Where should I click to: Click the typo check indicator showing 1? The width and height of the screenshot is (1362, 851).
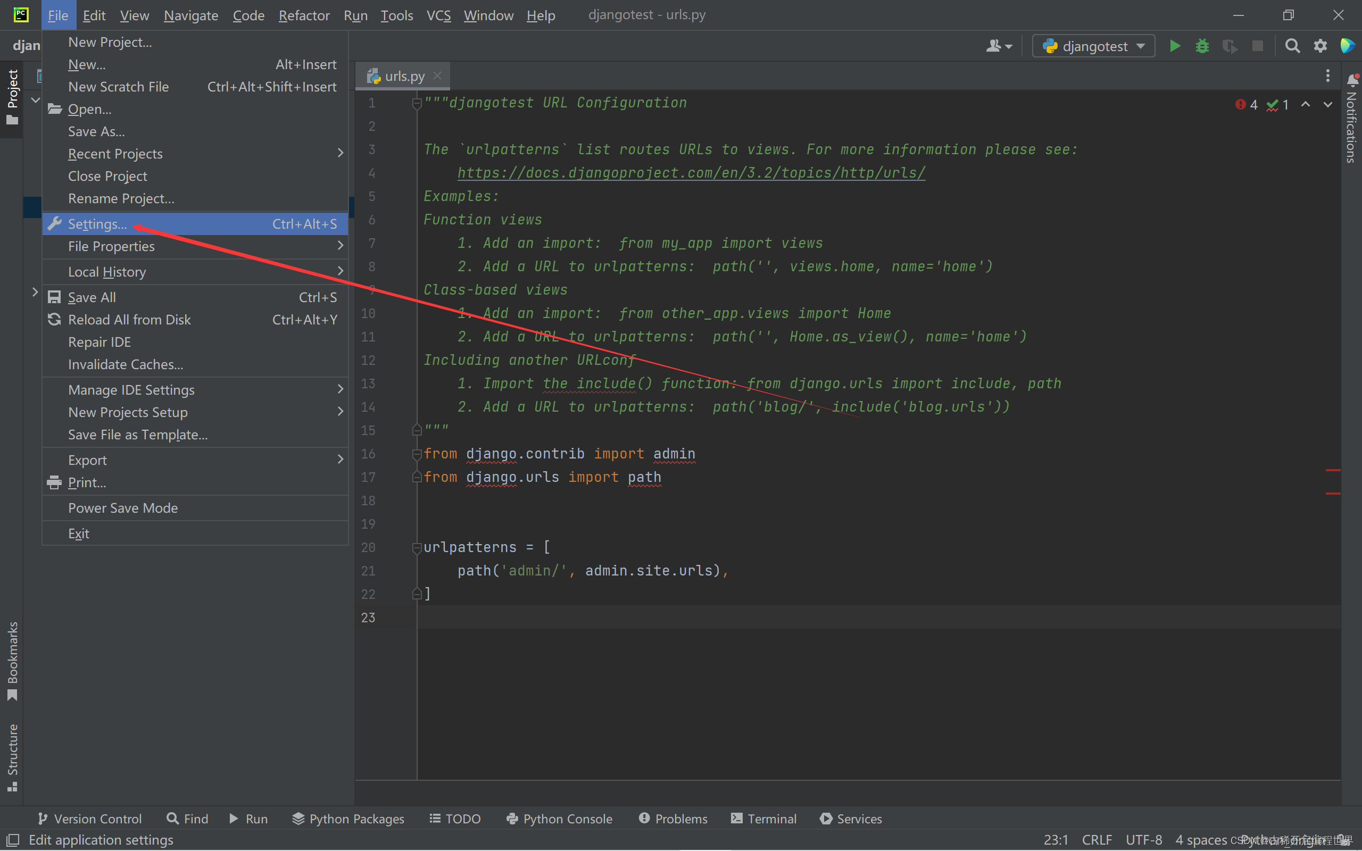tap(1277, 105)
